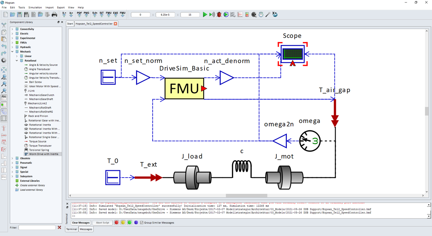Click the Cut scissors icon in left toolbar
The image size is (432, 236).
tap(4, 25)
